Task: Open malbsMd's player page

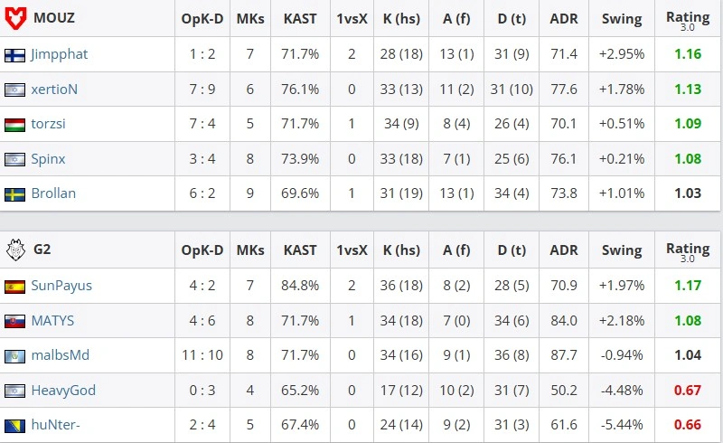Action: tap(60, 355)
